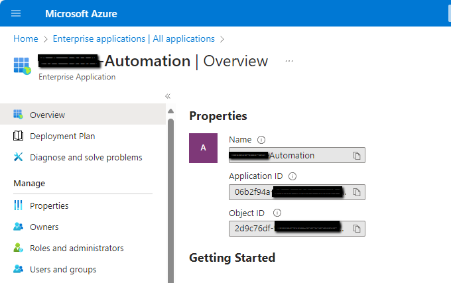
Task: Show info tooltip for Application ID
Action: [x=292, y=176]
